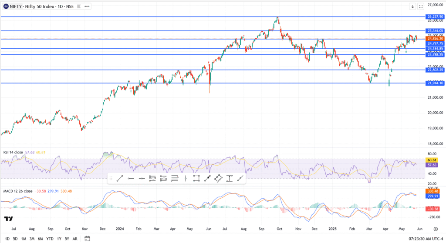Select the Rectangle drawing tool
This screenshot has height=243, width=446.
pyautogui.click(x=196, y=178)
